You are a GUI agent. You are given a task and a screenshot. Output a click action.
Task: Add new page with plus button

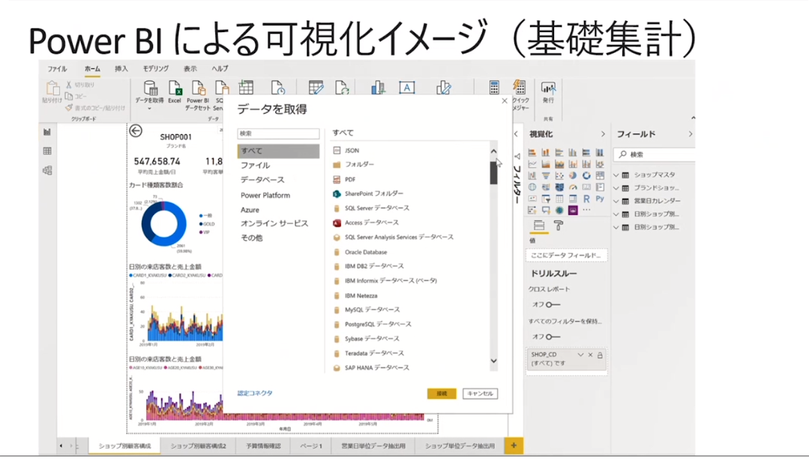point(514,445)
